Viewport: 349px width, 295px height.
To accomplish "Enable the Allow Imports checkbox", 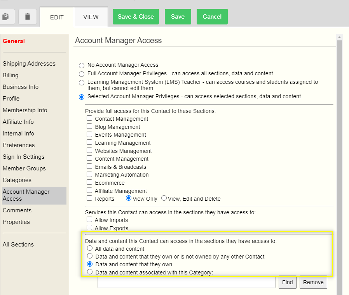I will coord(89,219).
